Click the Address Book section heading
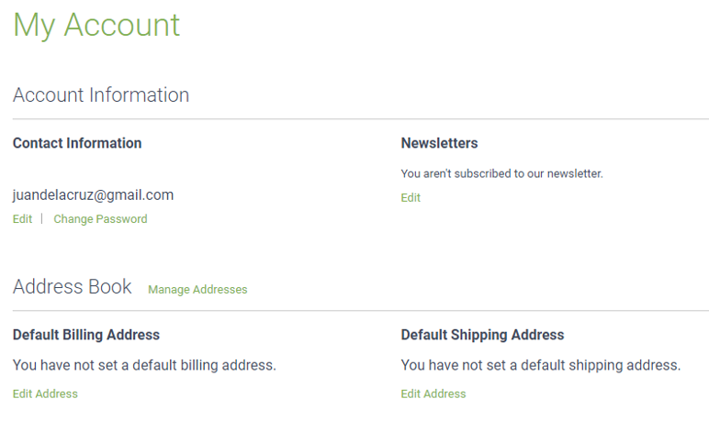This screenshot has height=443, width=709. pos(72,287)
